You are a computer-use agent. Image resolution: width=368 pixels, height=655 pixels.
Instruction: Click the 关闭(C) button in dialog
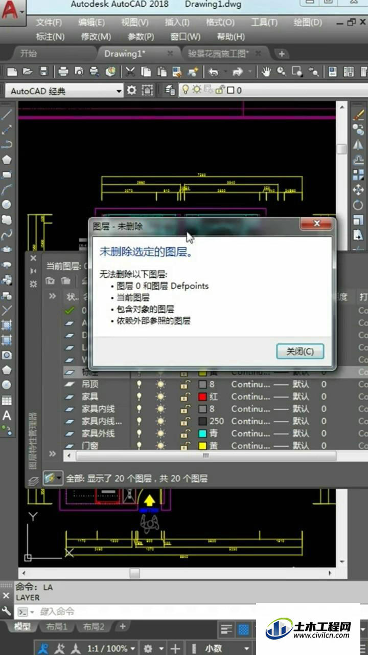tap(300, 352)
